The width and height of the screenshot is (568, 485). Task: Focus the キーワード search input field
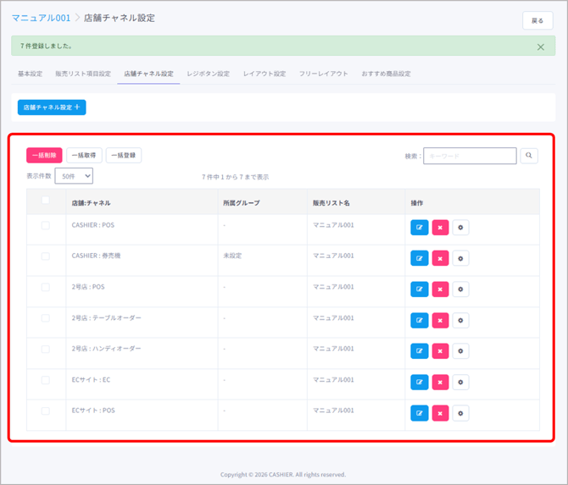470,156
